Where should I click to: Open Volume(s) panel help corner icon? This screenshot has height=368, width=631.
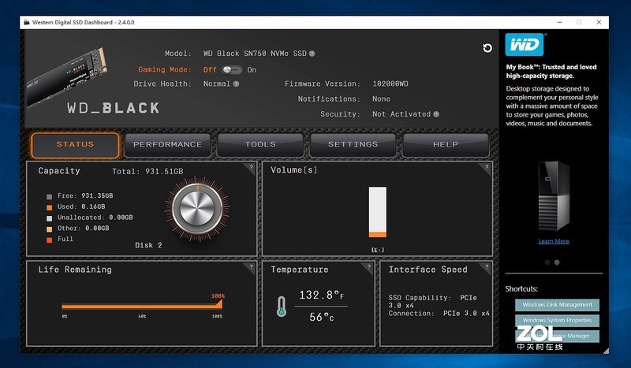[487, 167]
